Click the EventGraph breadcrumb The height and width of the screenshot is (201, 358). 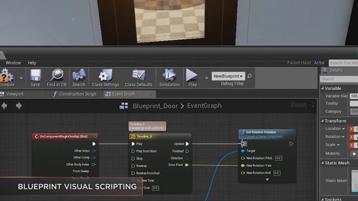tap(204, 106)
